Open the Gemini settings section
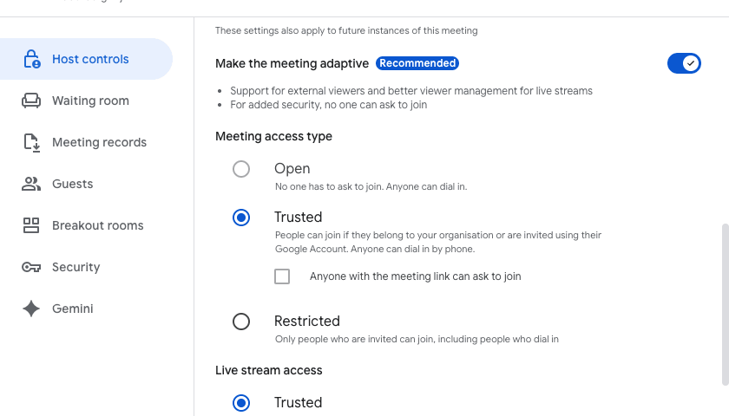729x416 pixels. point(72,309)
